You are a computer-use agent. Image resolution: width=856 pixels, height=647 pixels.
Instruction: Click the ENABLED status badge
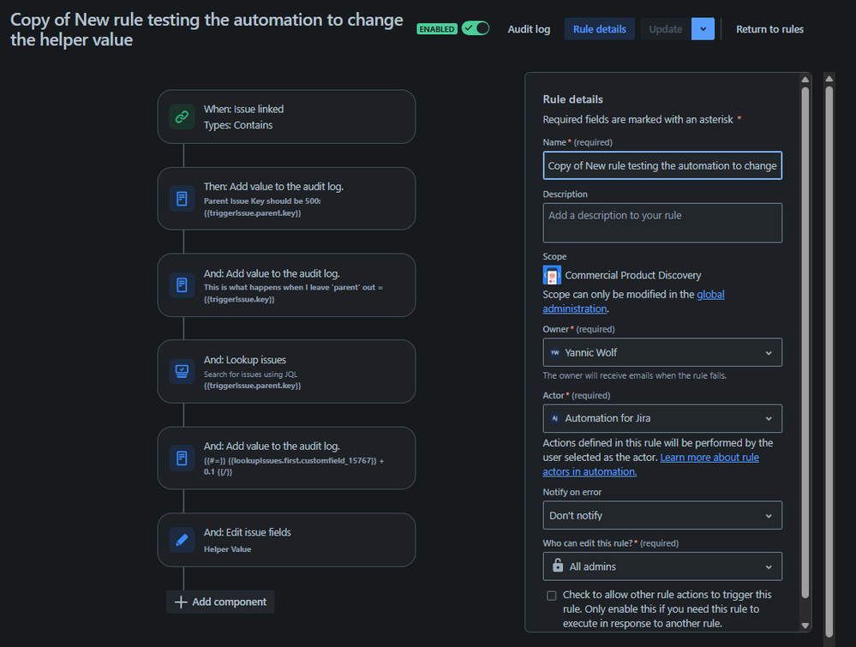tap(437, 29)
